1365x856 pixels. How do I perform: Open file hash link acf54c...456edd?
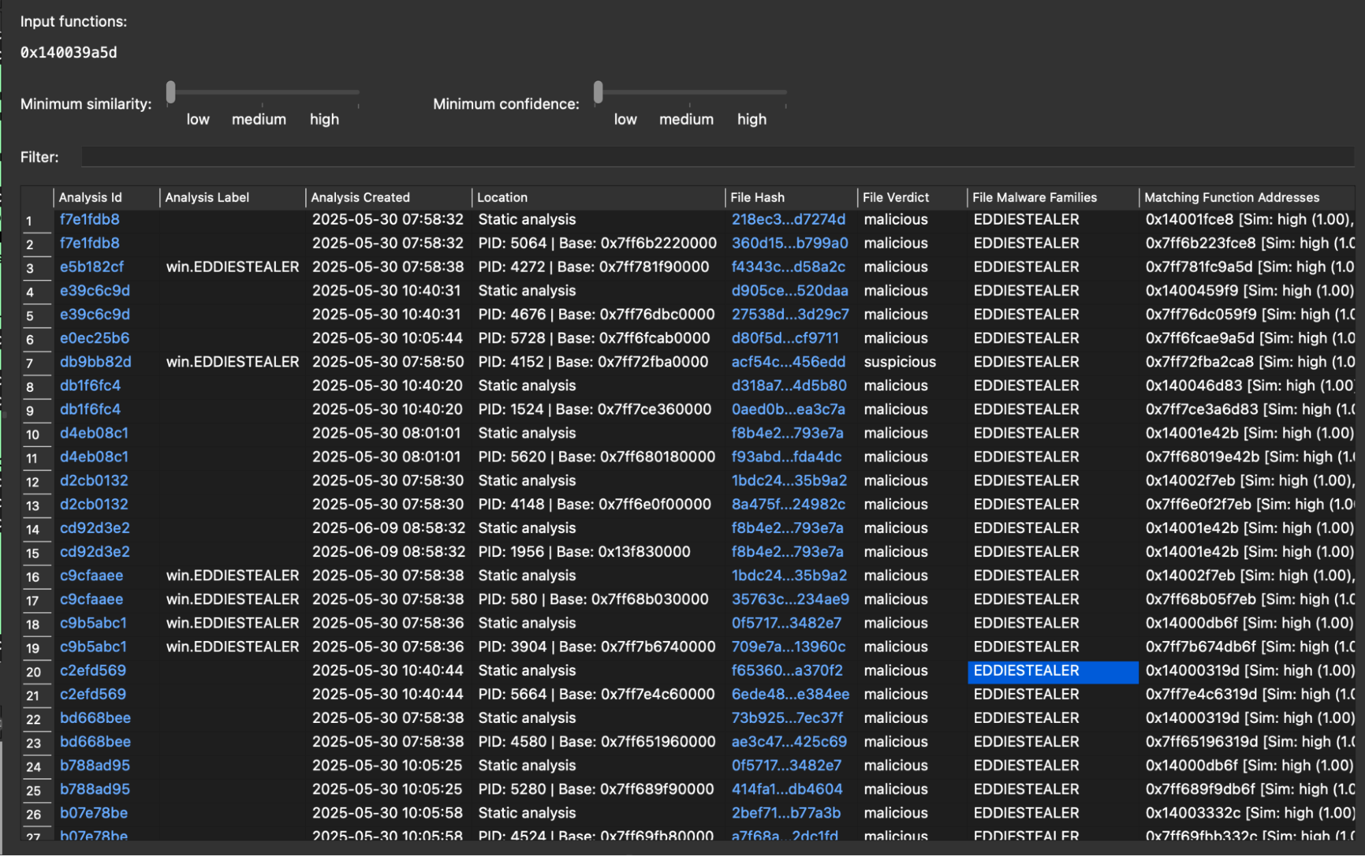click(788, 362)
